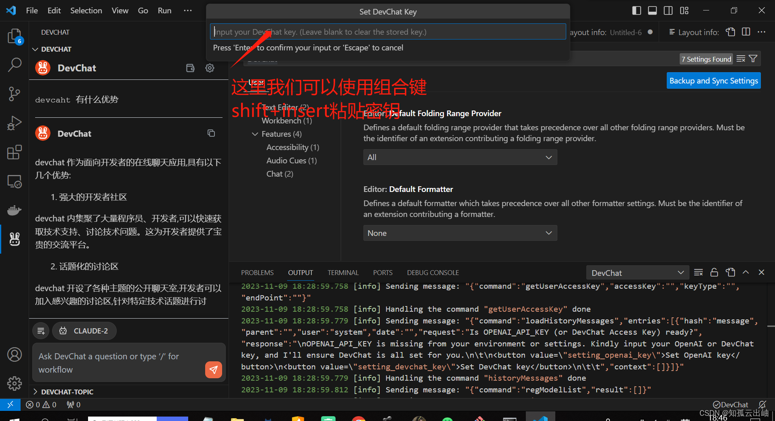Switch to the OUTPUT tab
Viewport: 775px width, 421px height.
300,273
